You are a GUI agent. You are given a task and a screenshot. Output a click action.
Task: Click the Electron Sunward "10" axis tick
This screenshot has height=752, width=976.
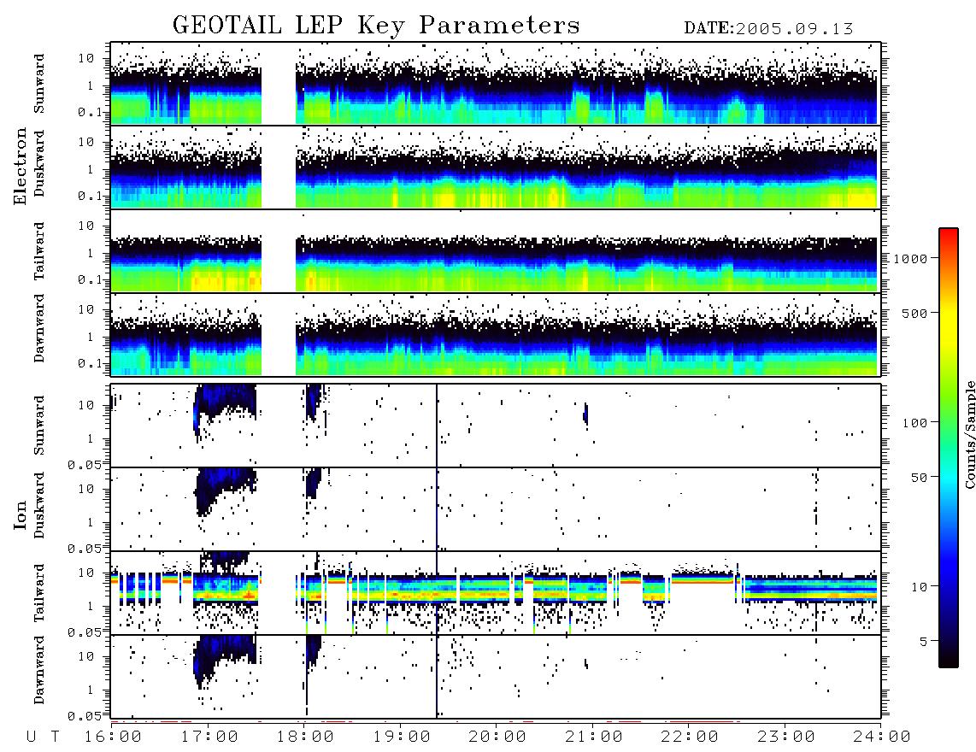86,58
